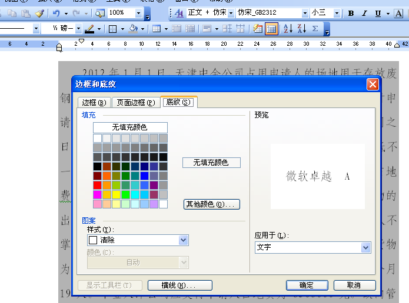Image resolution: width=409 pixels, height=303 pixels.
Task: Pick the dark red fill swatch
Action: coord(97,176)
